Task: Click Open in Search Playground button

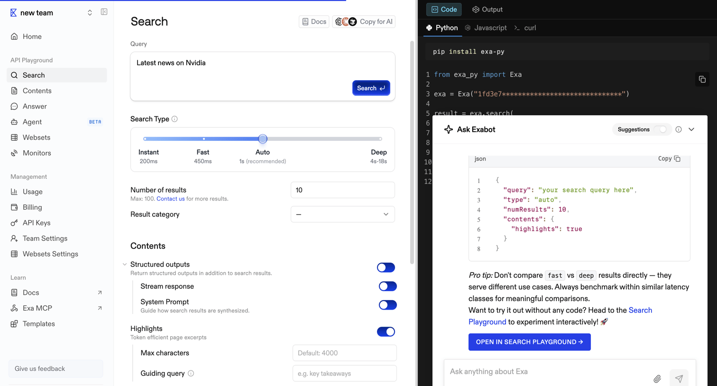Action: point(529,342)
